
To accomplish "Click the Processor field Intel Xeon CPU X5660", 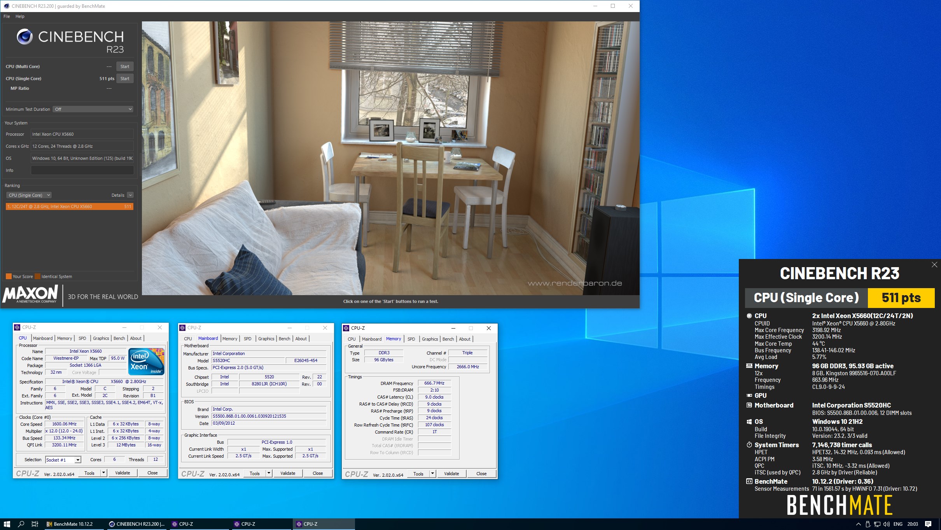I will click(x=82, y=134).
